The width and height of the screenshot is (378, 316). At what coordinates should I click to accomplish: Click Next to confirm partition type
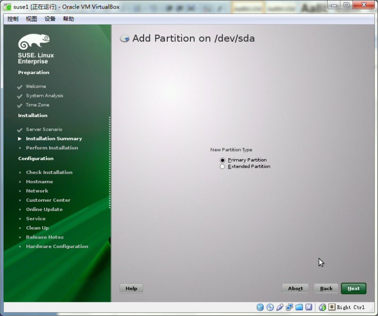pos(353,288)
